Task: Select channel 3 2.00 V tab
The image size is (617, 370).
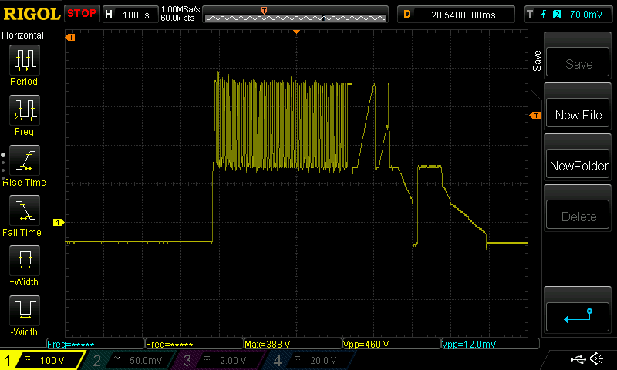Action: coord(218,360)
